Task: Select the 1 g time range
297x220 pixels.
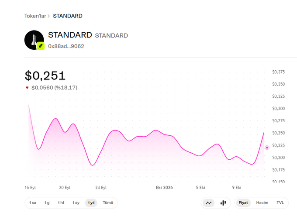Action: coord(47,203)
